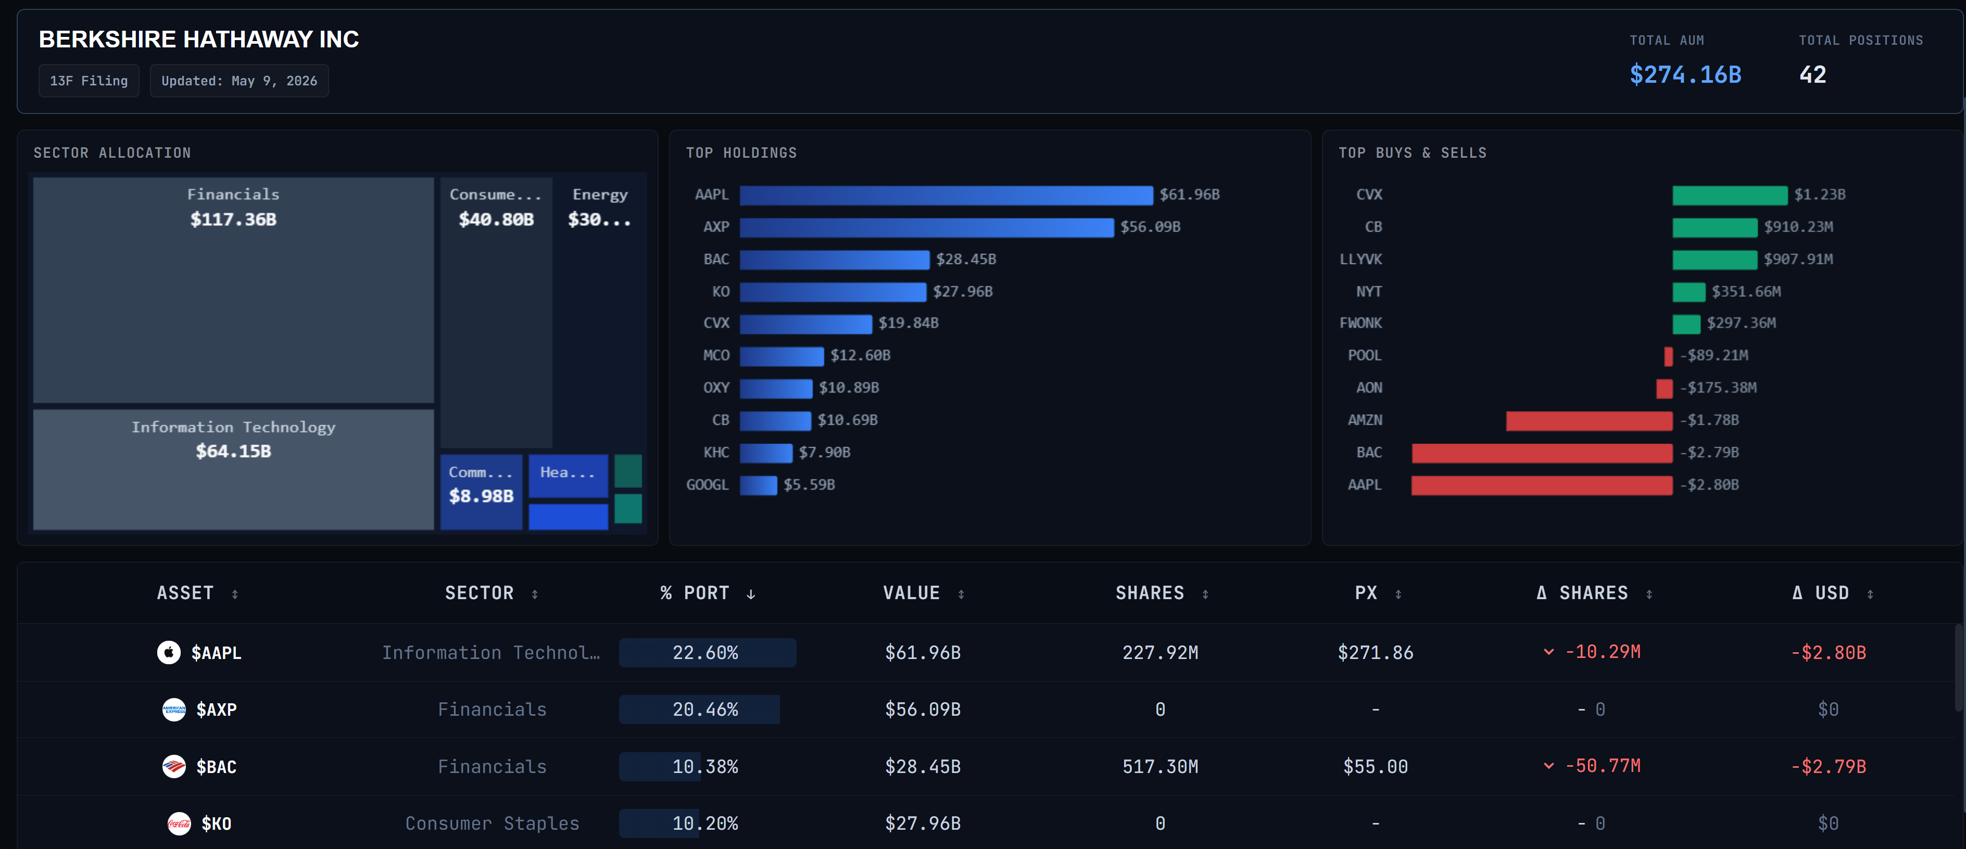Click the % PORT column header

coord(695,593)
